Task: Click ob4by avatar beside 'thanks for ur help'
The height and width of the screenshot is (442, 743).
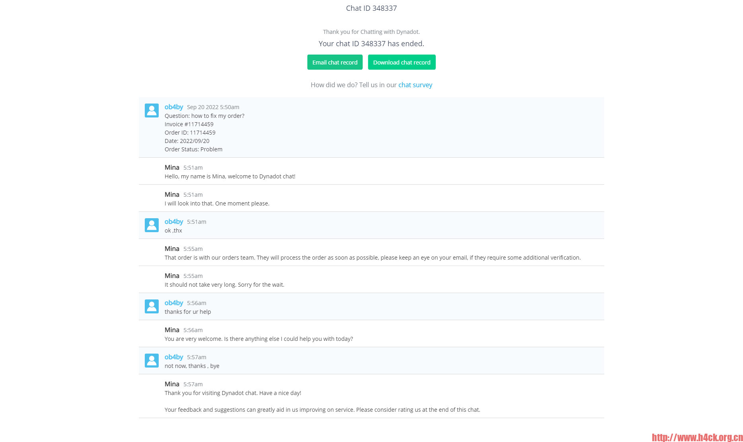Action: (152, 307)
